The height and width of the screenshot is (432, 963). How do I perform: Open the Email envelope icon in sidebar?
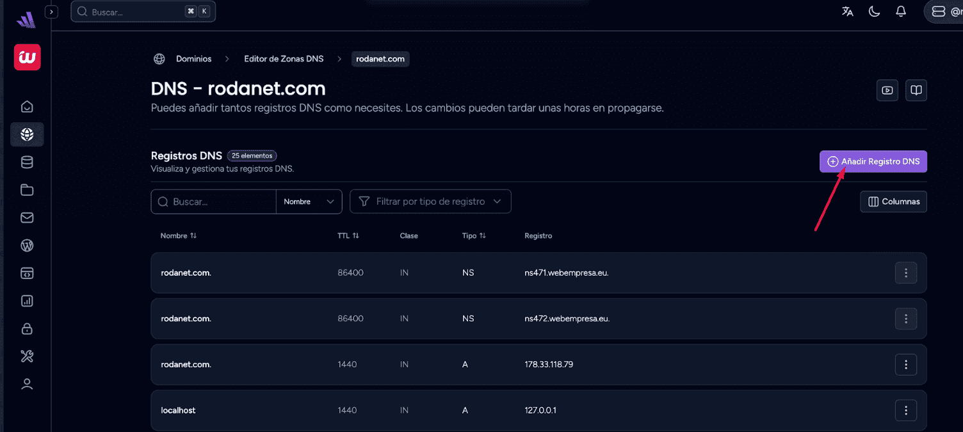27,218
